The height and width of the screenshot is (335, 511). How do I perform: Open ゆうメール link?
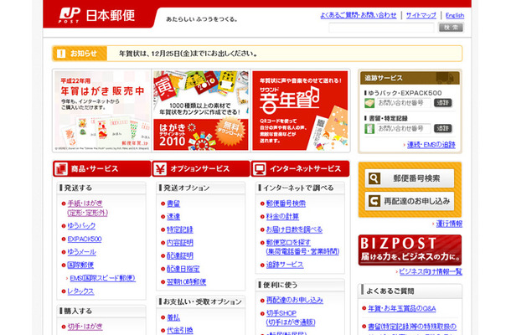pos(81,252)
